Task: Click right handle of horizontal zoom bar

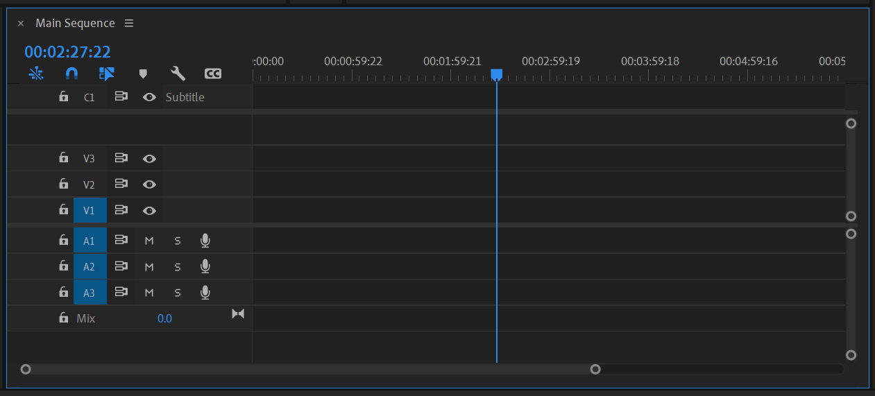Action: click(595, 369)
